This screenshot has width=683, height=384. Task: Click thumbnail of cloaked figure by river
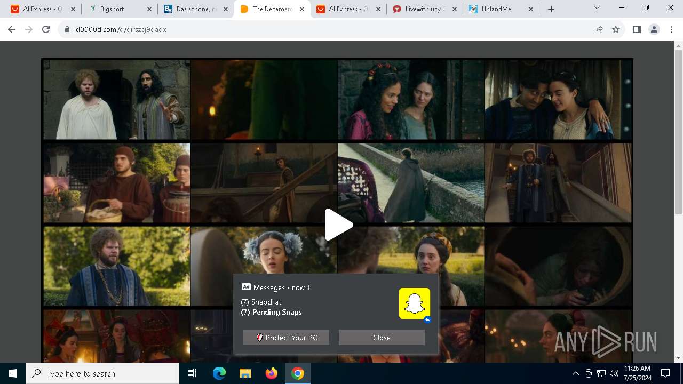point(411,183)
